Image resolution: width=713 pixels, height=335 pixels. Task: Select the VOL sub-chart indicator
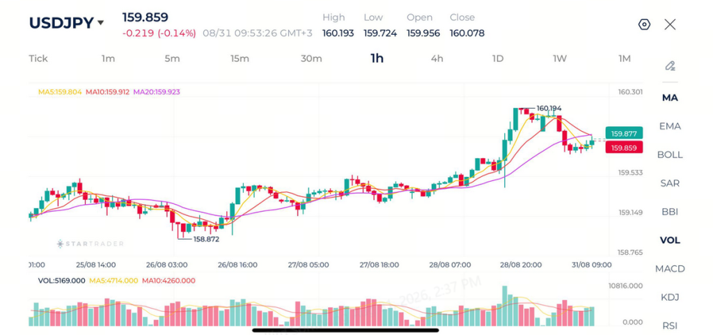point(670,240)
